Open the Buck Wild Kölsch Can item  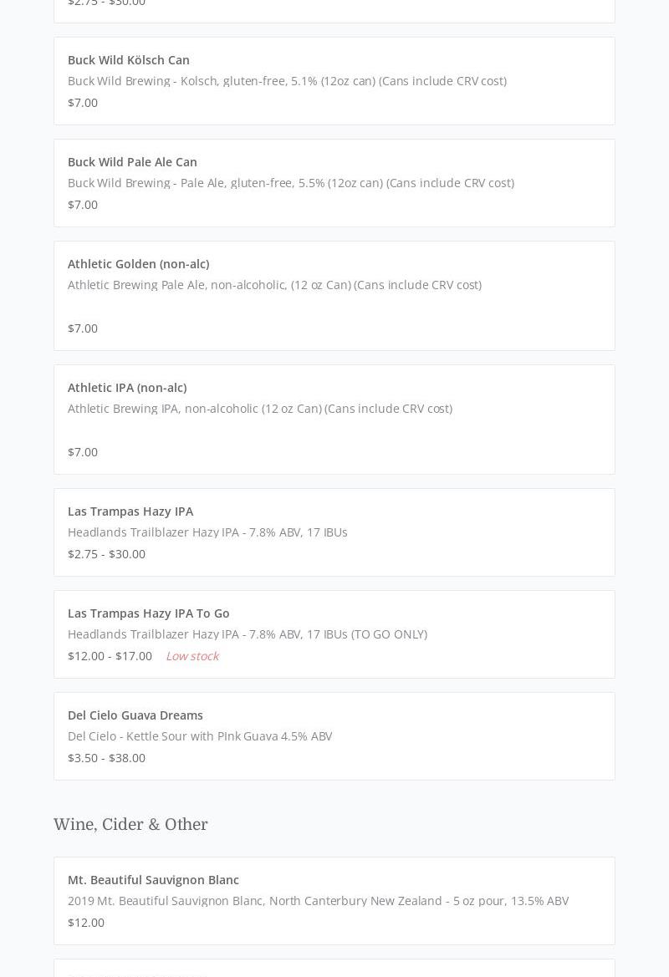pos(129,60)
